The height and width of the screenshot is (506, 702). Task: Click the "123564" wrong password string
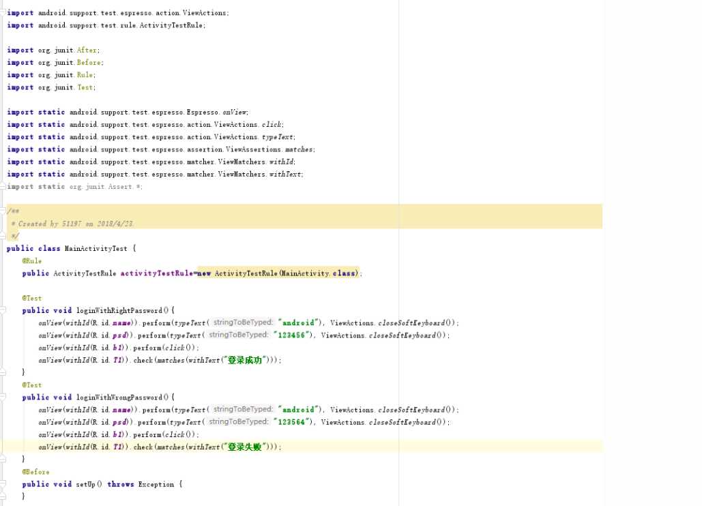(293, 422)
